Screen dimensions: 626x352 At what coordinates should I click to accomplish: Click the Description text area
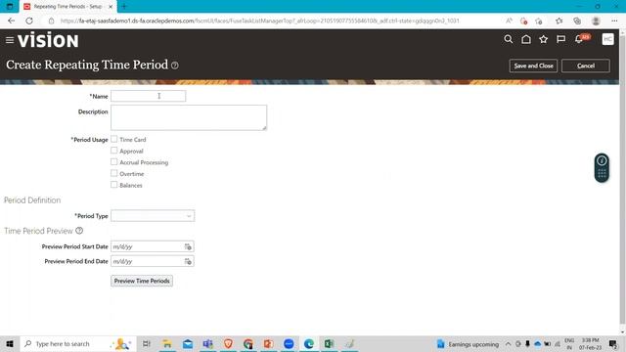coord(189,117)
